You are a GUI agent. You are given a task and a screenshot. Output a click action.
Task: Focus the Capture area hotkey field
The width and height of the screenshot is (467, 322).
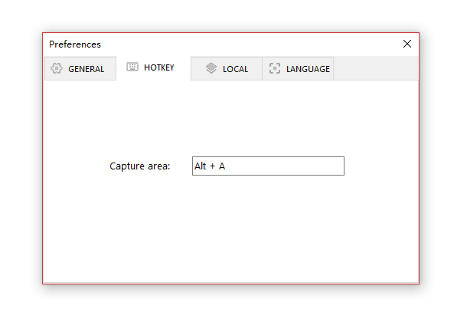click(x=268, y=166)
